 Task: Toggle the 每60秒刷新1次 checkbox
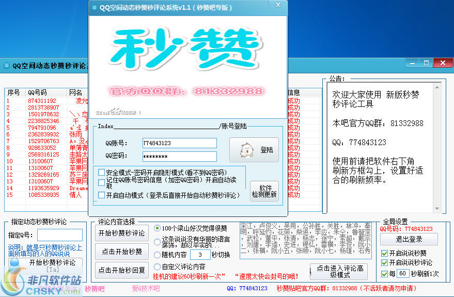pos(384,274)
